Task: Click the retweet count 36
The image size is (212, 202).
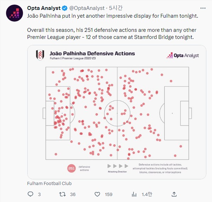Action: [73, 195]
